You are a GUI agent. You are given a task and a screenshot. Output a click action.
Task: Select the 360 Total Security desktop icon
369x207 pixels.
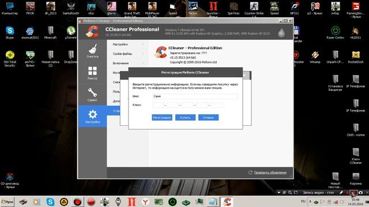pos(10,59)
